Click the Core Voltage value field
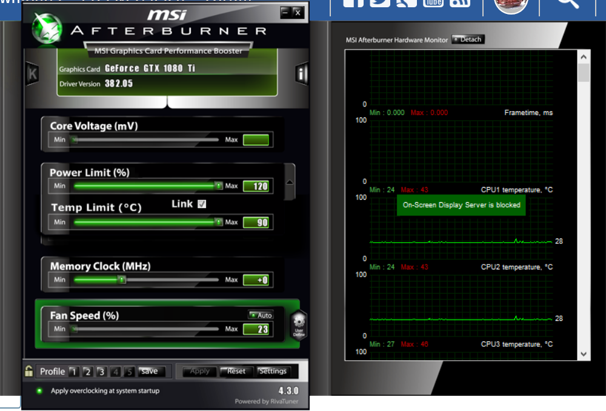 [256, 140]
